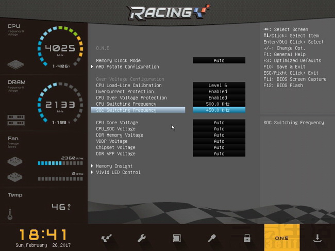The height and width of the screenshot is (251, 335).
Task: Open VDDP Voltage Auto value
Action: point(219,141)
